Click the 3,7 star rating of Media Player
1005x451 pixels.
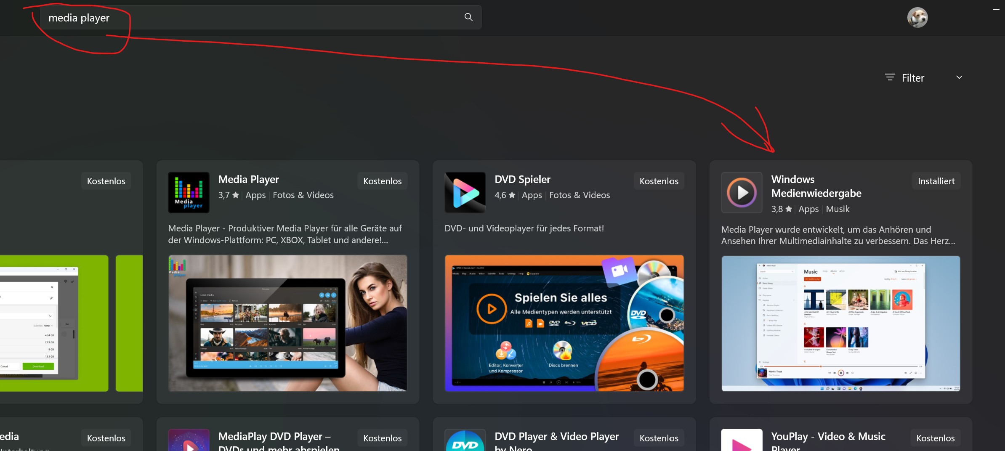pyautogui.click(x=229, y=195)
